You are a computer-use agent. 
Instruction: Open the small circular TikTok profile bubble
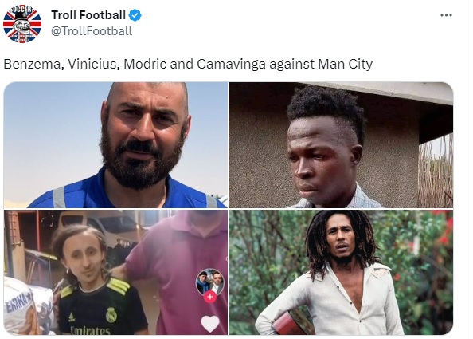point(210,282)
